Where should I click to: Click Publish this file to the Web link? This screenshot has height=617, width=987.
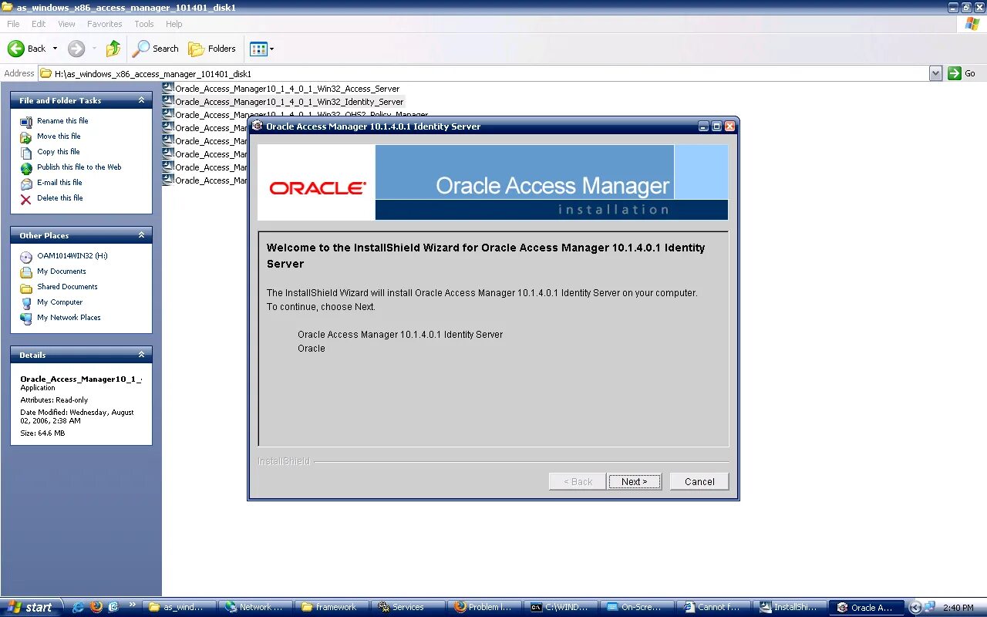(79, 167)
